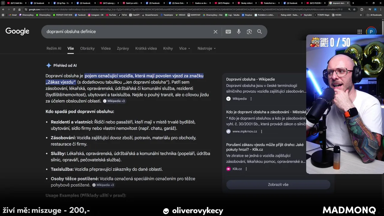The image size is (384, 216).
Task: Open YouTube bookmark
Action: (111, 15)
